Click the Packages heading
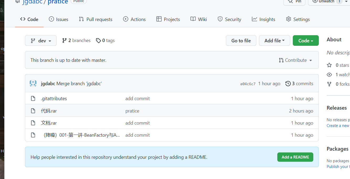 click(337, 149)
